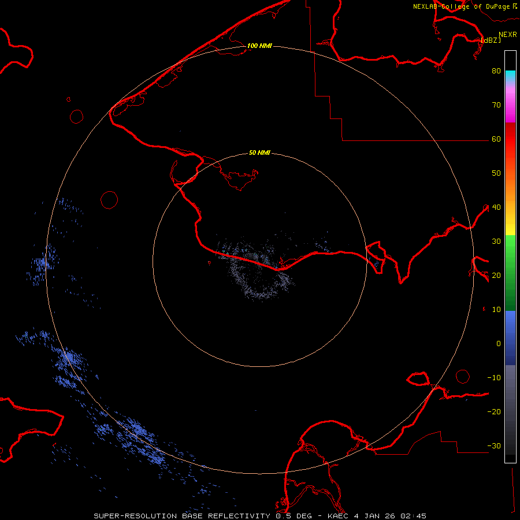Click the blue band of the color scale
The width and height of the screenshot is (520, 520).
(510, 338)
